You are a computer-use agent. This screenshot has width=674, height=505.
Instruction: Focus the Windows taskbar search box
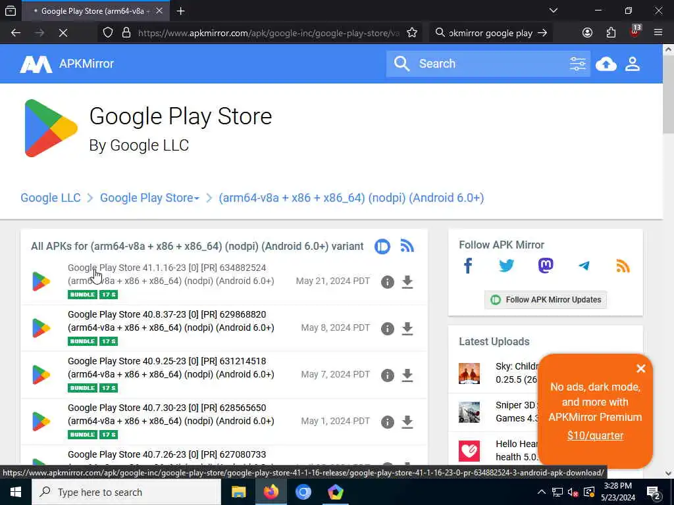point(126,492)
